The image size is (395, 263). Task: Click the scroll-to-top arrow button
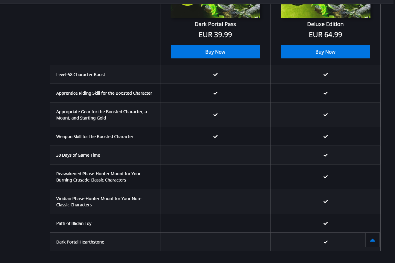[373, 240]
